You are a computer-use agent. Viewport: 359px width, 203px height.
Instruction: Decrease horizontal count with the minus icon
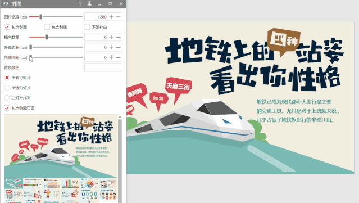click(x=118, y=37)
